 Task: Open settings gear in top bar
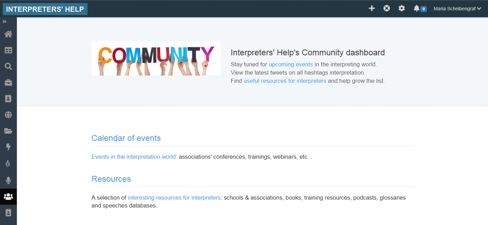point(402,8)
